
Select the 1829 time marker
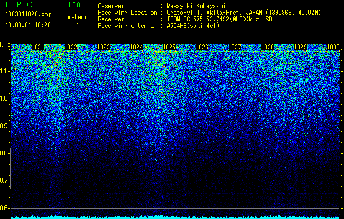(300, 47)
